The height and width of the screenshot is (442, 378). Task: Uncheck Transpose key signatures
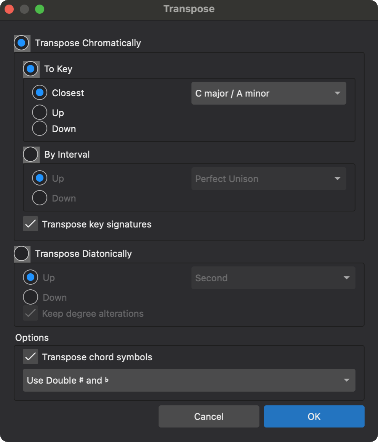31,224
